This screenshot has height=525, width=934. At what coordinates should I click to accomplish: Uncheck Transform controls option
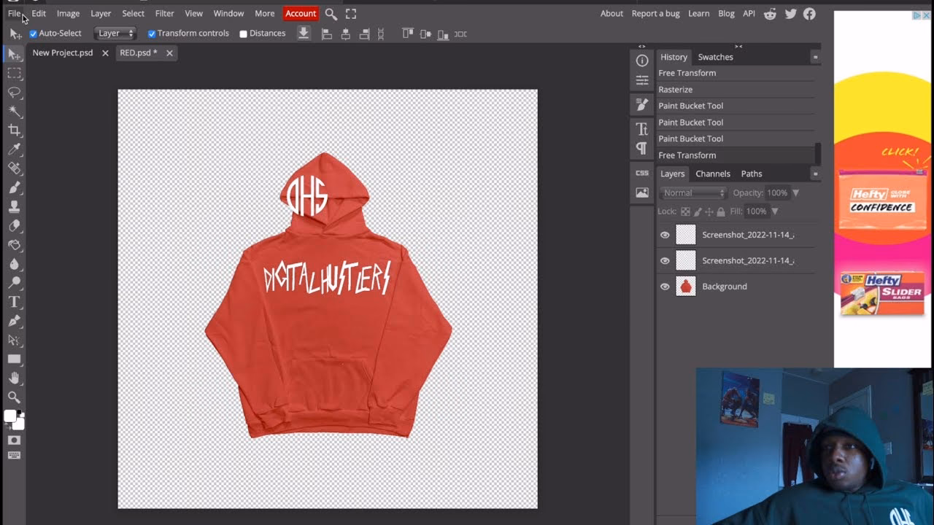152,34
